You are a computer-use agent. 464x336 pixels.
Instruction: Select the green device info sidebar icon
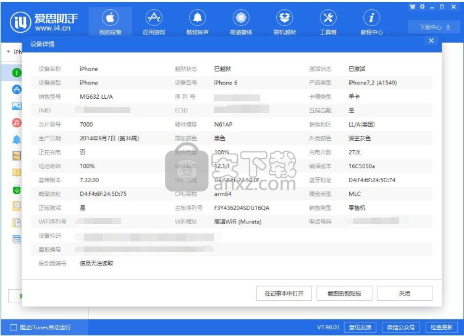(x=17, y=72)
